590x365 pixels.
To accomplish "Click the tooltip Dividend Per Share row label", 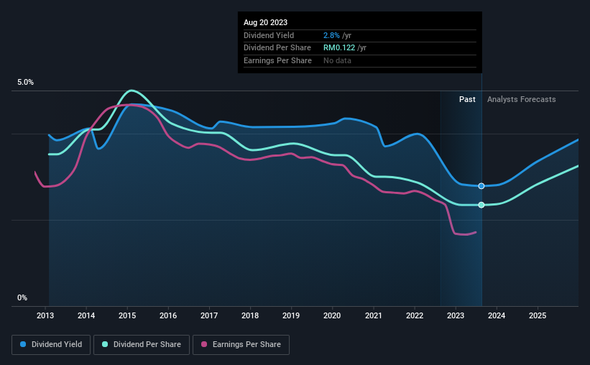I will (277, 48).
